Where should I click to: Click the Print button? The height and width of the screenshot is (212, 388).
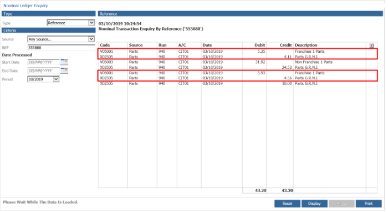[x=369, y=204]
